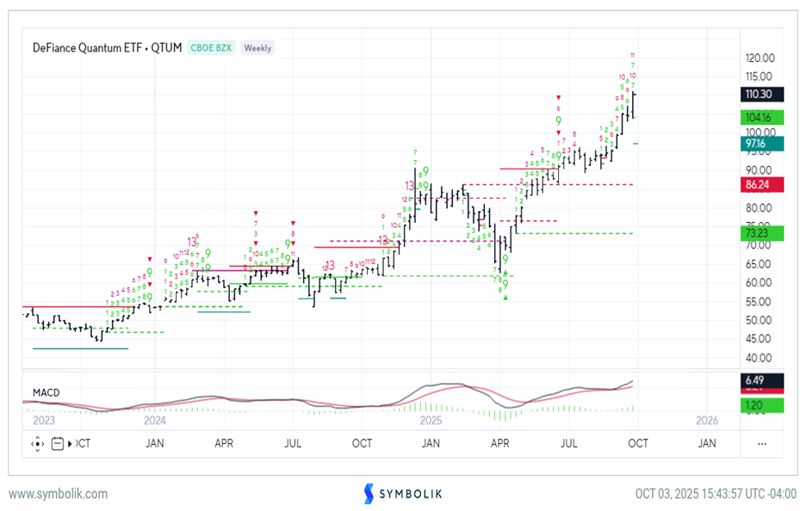
Task: Click the OCT label on the time axis
Action: [639, 443]
